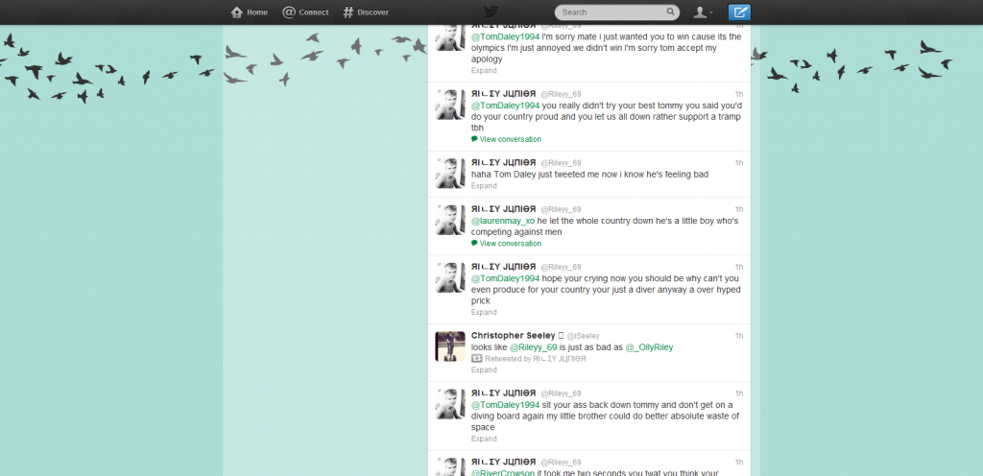Screen dimensions: 983x476
Task: Click avatar on "sit your ass back down" tweet
Action: pyautogui.click(x=450, y=404)
